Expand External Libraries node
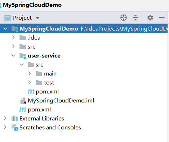The image size is (169, 142). [5, 118]
